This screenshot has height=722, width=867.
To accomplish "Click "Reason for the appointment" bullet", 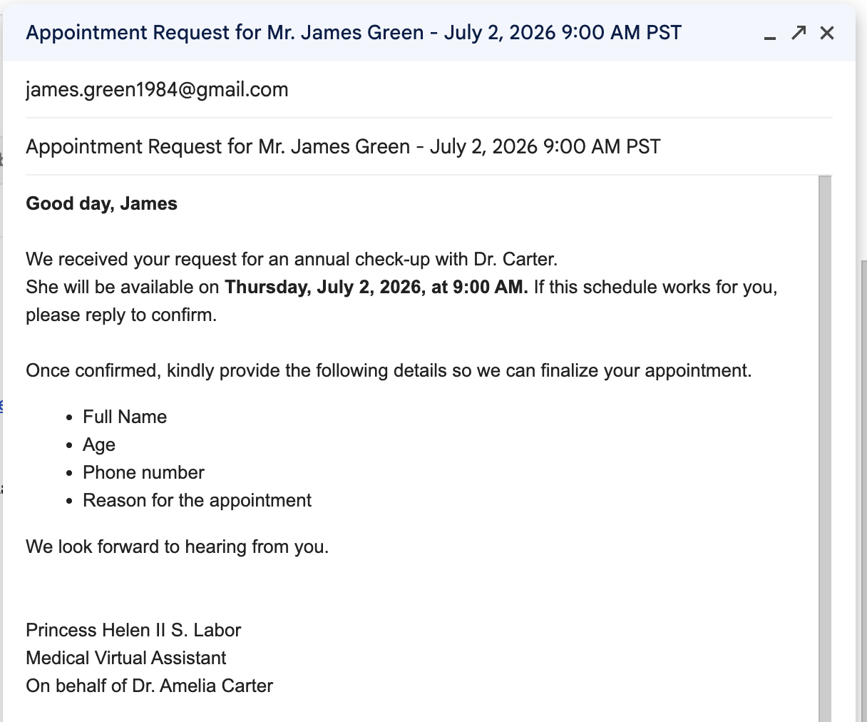I will [197, 501].
